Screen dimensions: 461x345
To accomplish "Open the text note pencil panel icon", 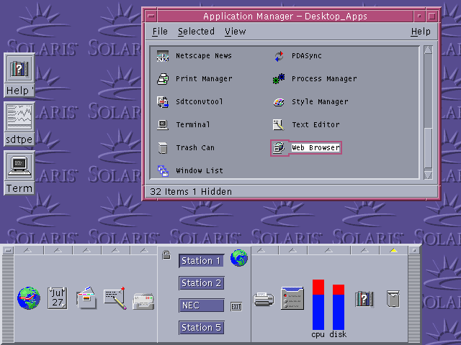I will point(115,298).
